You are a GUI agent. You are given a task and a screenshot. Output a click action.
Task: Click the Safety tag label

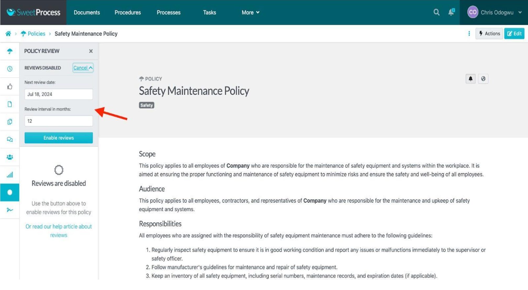coord(146,105)
